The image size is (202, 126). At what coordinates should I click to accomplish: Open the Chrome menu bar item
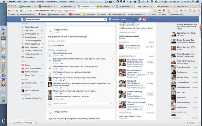coord(11,2)
